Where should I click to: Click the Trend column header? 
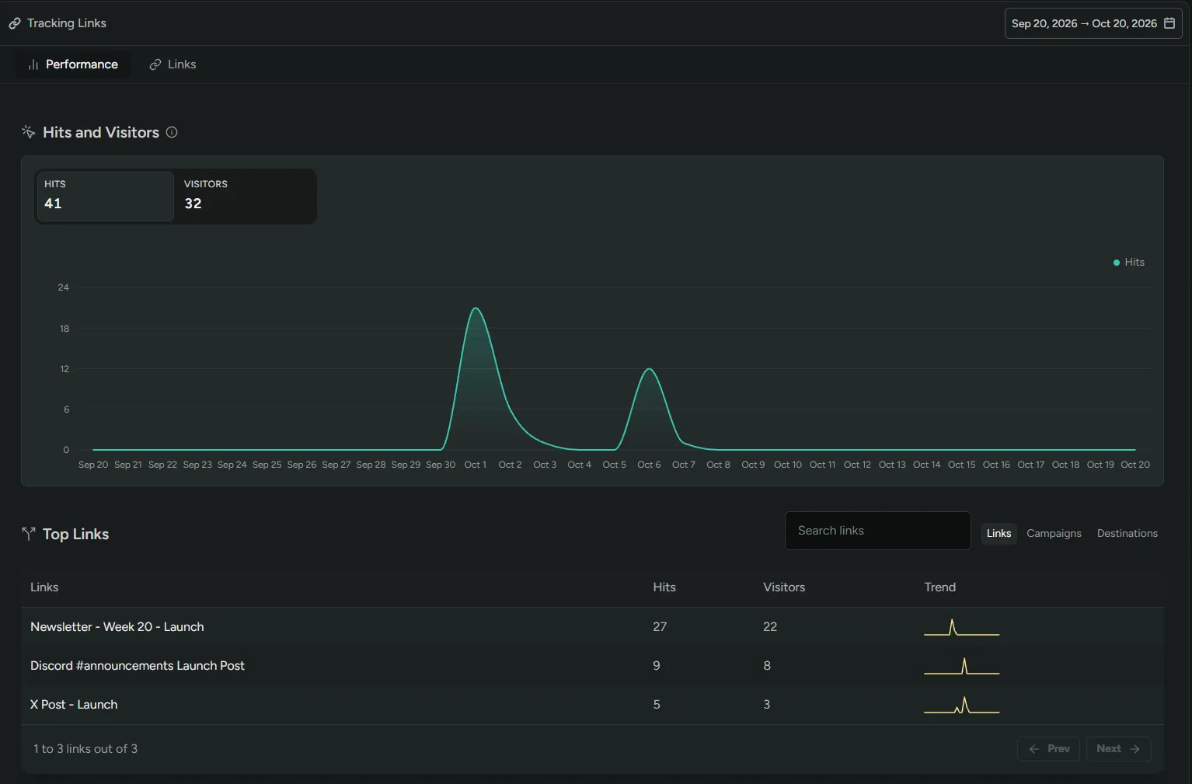940,587
